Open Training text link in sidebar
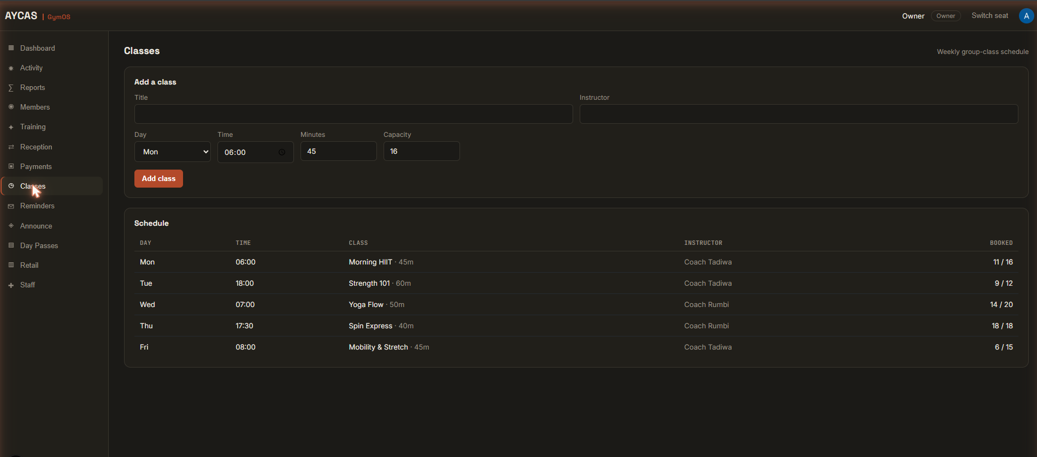The width and height of the screenshot is (1037, 457). (x=33, y=127)
